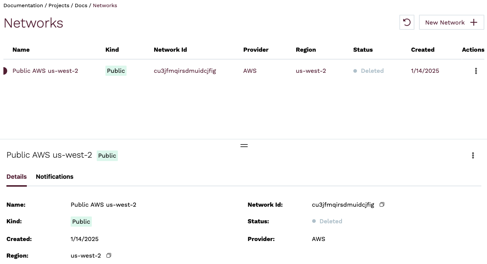Click the Public badge next to the panel title
This screenshot has height=264, width=487.
click(x=107, y=155)
